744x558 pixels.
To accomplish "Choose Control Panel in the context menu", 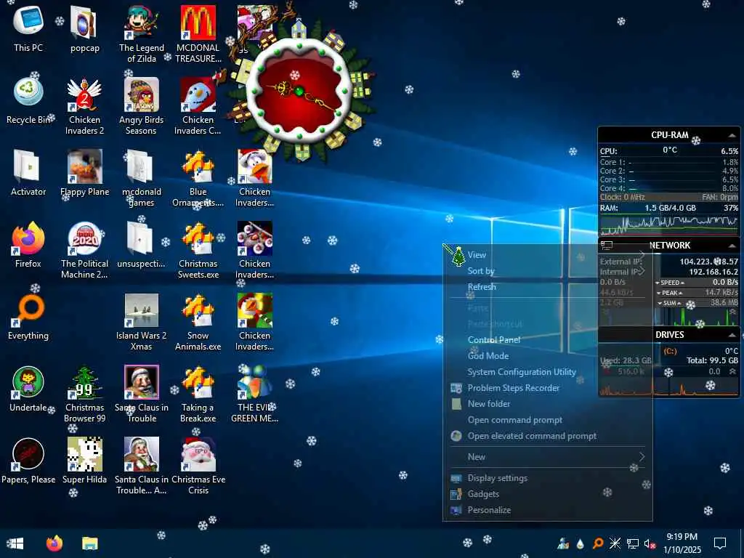I will [x=548, y=340].
